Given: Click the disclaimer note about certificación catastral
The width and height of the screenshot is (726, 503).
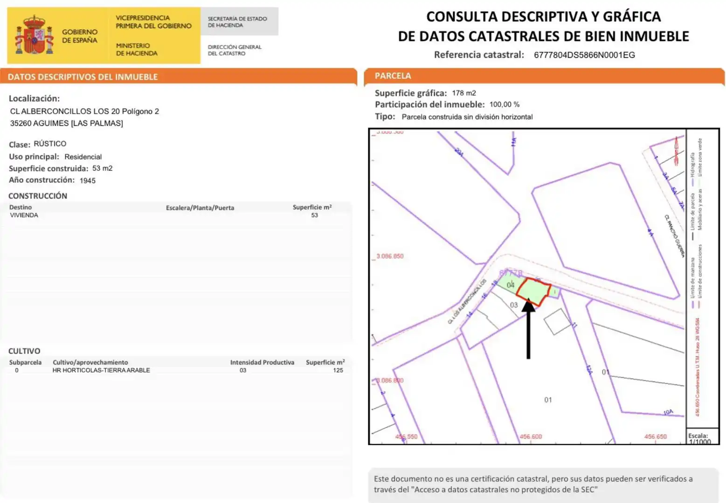Looking at the screenshot, I should click(543, 484).
